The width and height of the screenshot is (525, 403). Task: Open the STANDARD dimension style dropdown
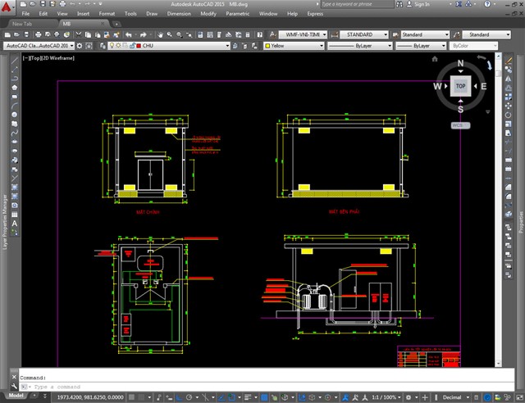(364, 34)
